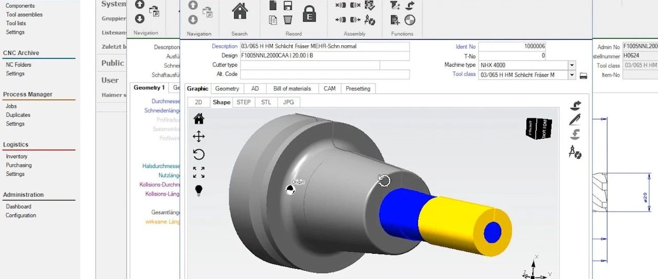Switch to the Geometry tab

click(x=227, y=89)
